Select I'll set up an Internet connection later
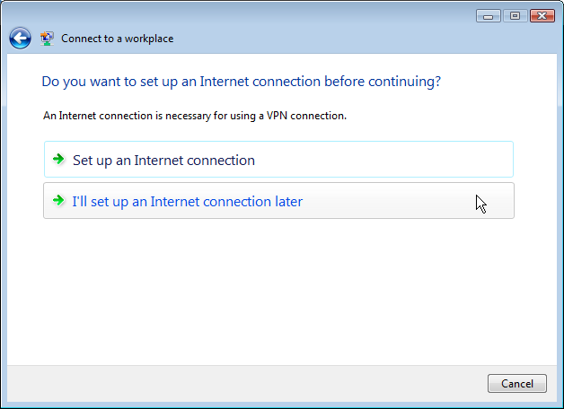This screenshot has width=564, height=409. pos(278,200)
